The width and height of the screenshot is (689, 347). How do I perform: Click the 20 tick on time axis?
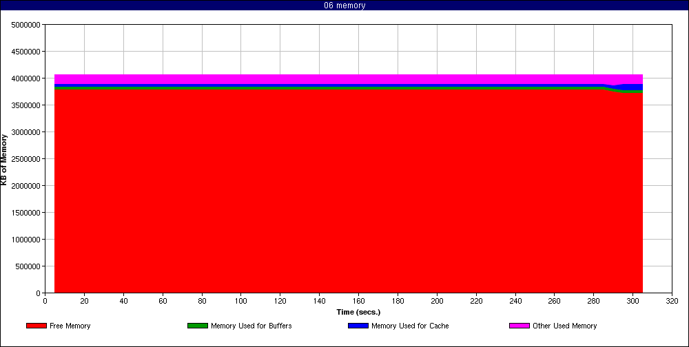pos(84,302)
